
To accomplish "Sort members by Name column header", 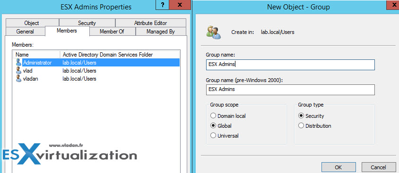I will coord(37,55).
